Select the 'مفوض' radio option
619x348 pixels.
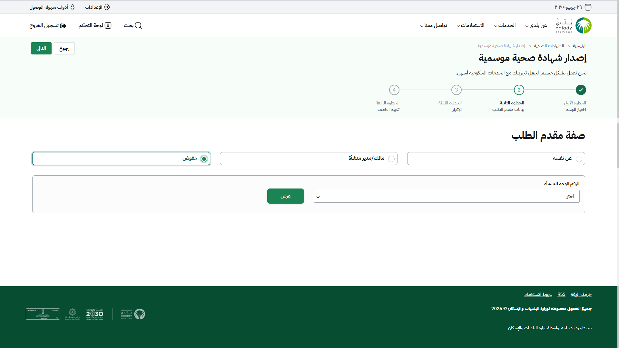[x=204, y=159]
